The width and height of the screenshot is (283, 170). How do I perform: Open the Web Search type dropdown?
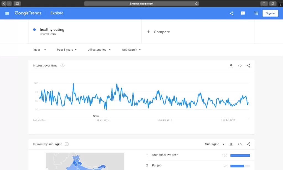pos(130,50)
